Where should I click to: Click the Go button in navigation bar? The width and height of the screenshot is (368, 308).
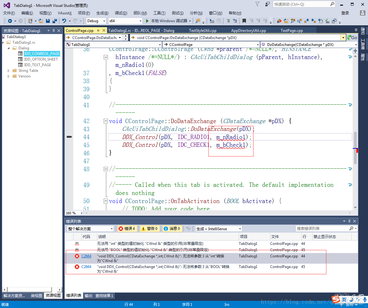click(x=352, y=37)
